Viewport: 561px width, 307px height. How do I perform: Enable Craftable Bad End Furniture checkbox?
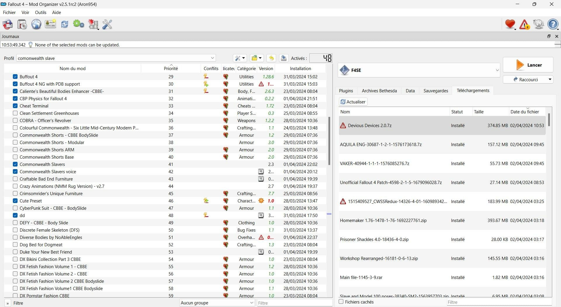(x=15, y=179)
